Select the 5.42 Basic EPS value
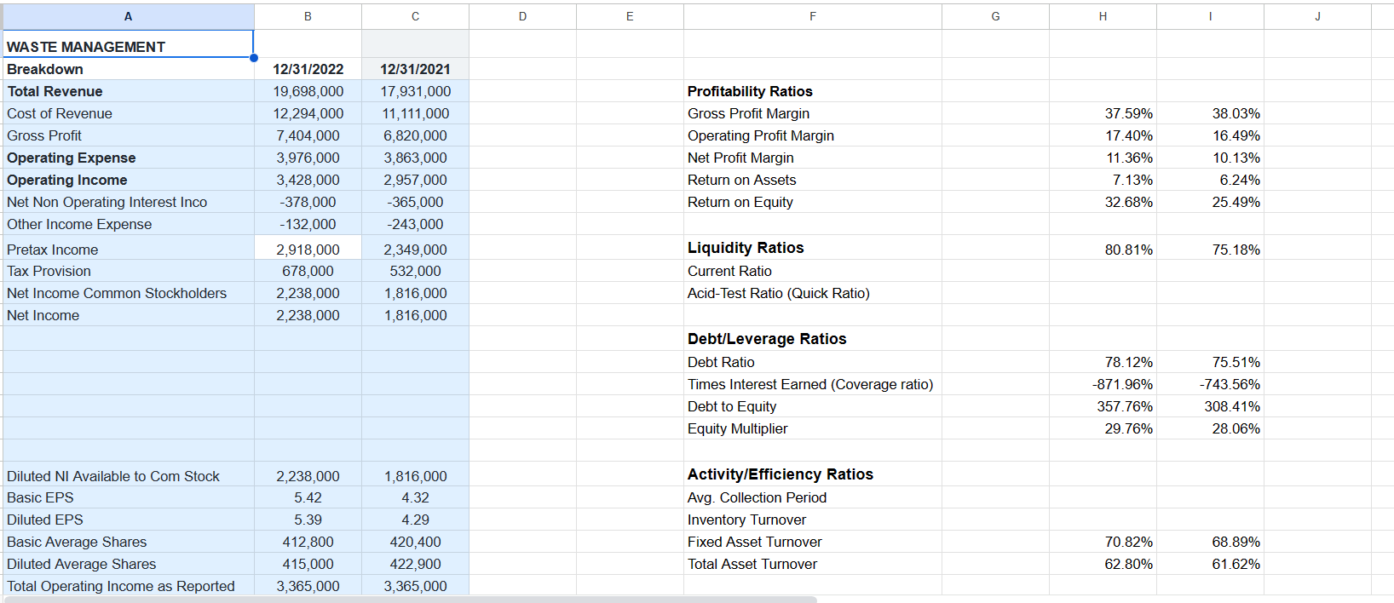The image size is (1394, 603). click(308, 497)
